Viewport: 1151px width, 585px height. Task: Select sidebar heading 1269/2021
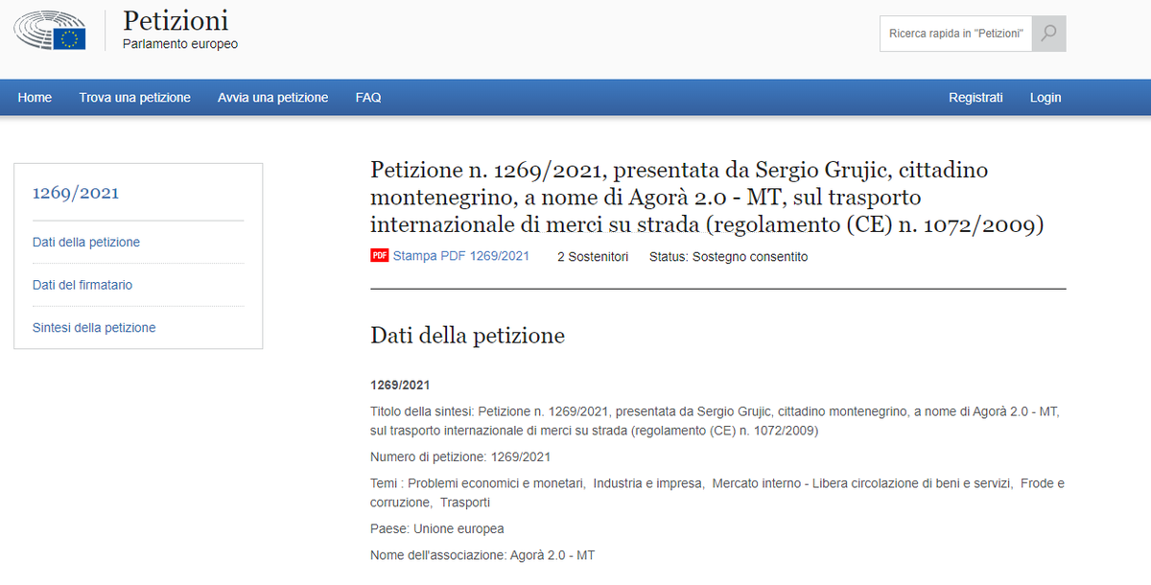[x=76, y=193]
